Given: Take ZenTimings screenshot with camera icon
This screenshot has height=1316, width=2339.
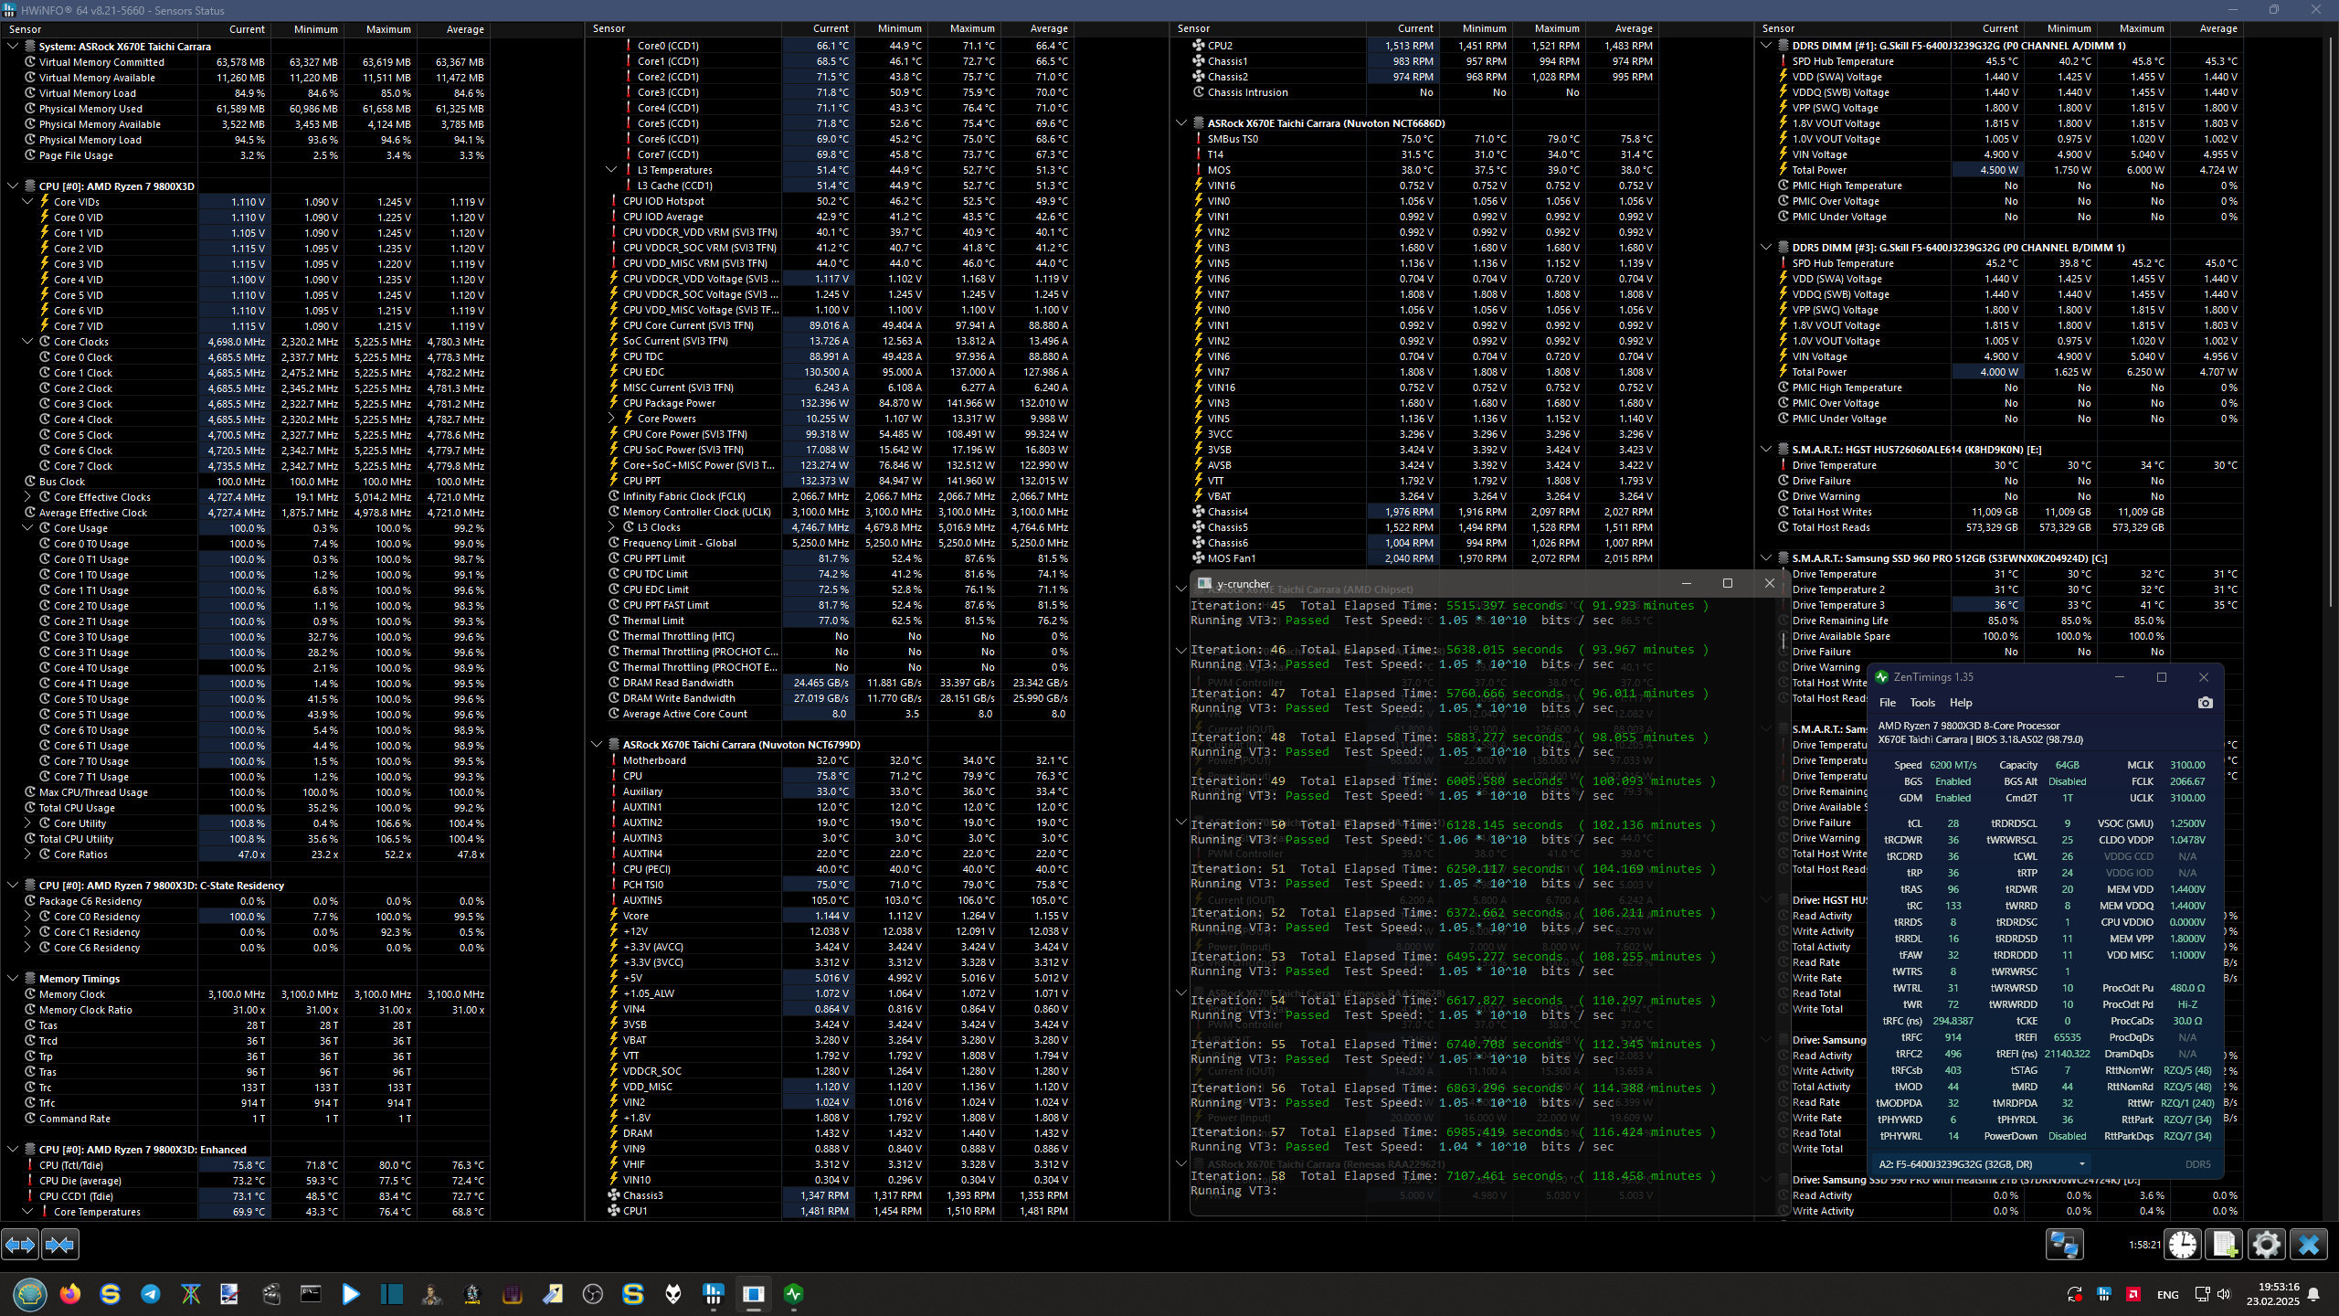Looking at the screenshot, I should click(x=2205, y=703).
